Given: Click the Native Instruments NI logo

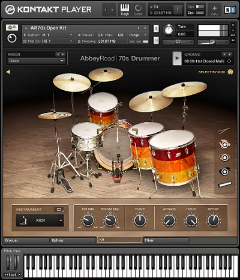Looking at the screenshot, I should tap(230, 10).
